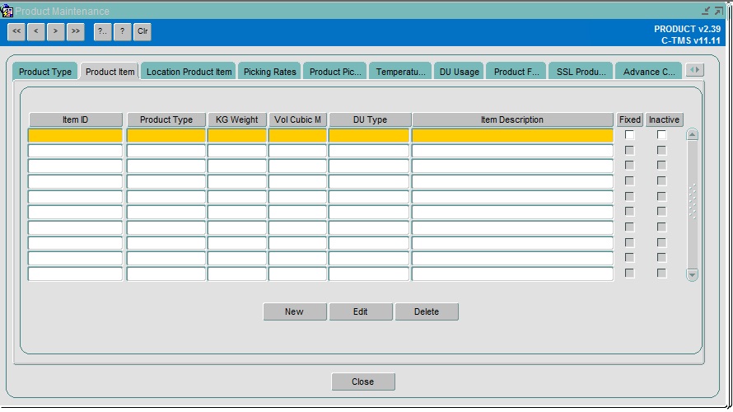Select the highlighted Item ID field
Image resolution: width=733 pixels, height=412 pixels.
tap(75, 136)
